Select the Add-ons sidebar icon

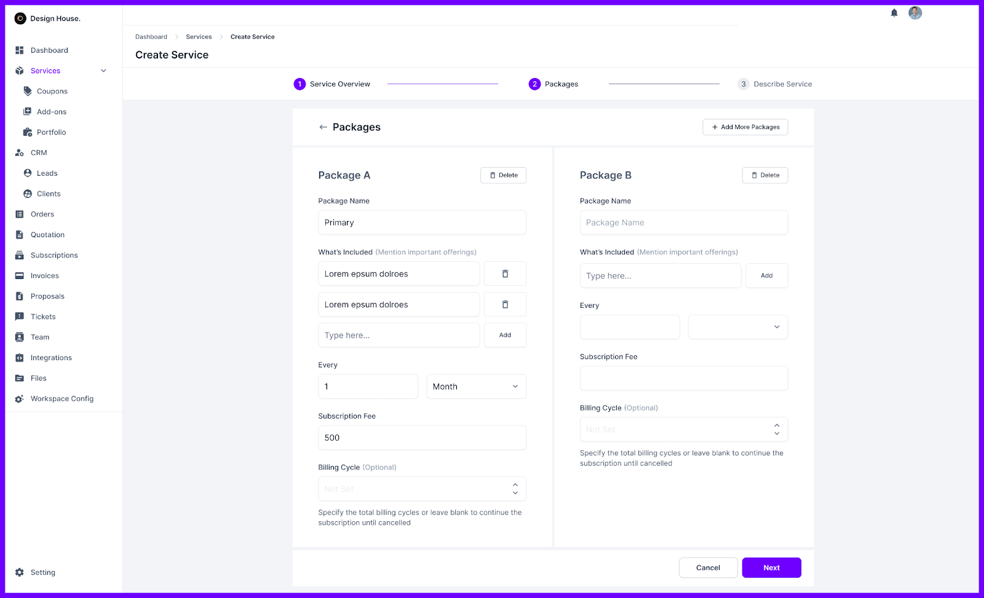point(27,111)
